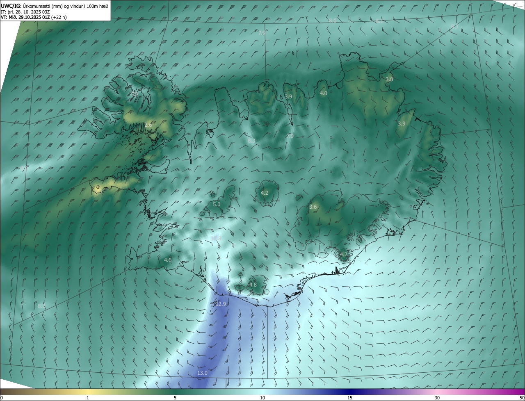Click the valid time 'VT: Mið. 29.10.2025 01Z'
Viewport: 525px width, 401px height.
[x=25, y=17]
